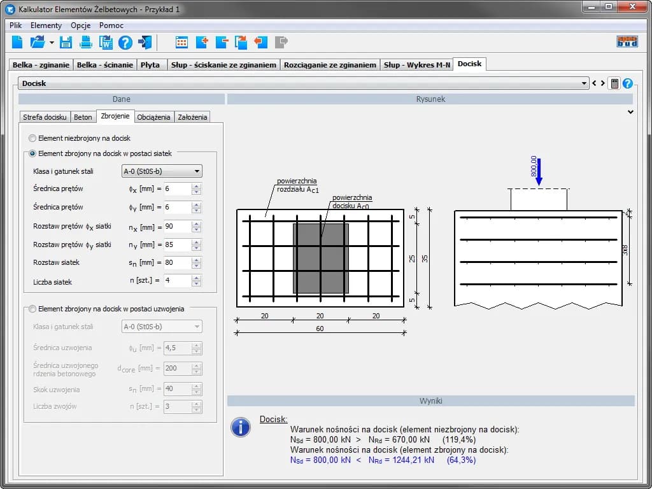Click the remove element minus icon

222,43
